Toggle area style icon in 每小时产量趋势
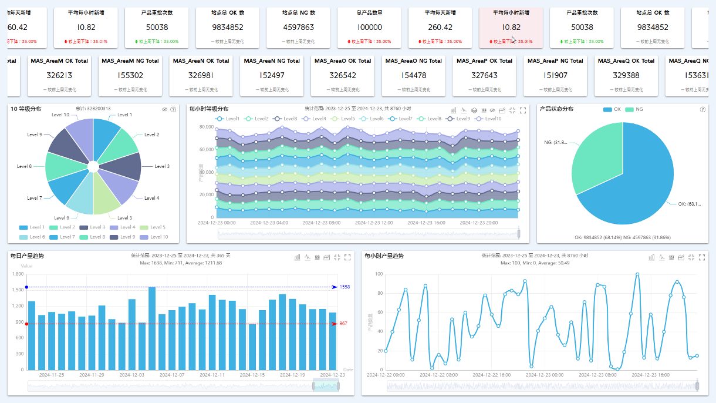This screenshot has width=716, height=403. tap(681, 257)
